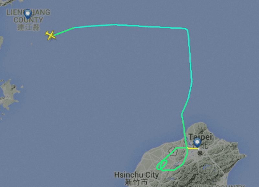The image size is (259, 187).
Task: Click the flower-shaped airport symbol near Taoyuan
Action: 173,151
